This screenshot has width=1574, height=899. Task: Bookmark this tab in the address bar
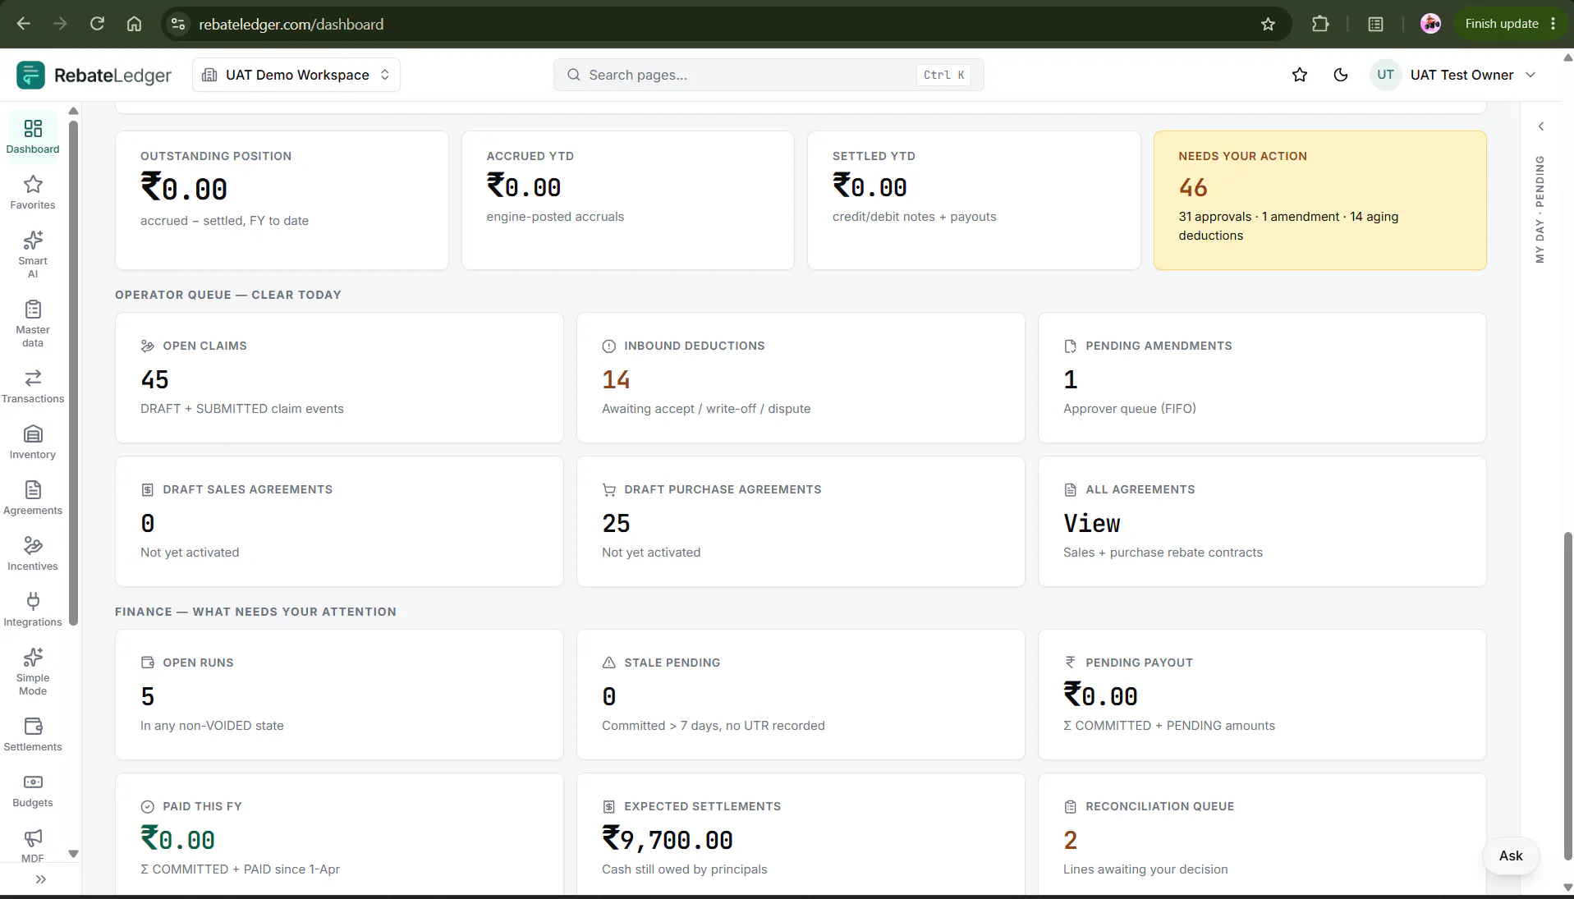[x=1269, y=24]
